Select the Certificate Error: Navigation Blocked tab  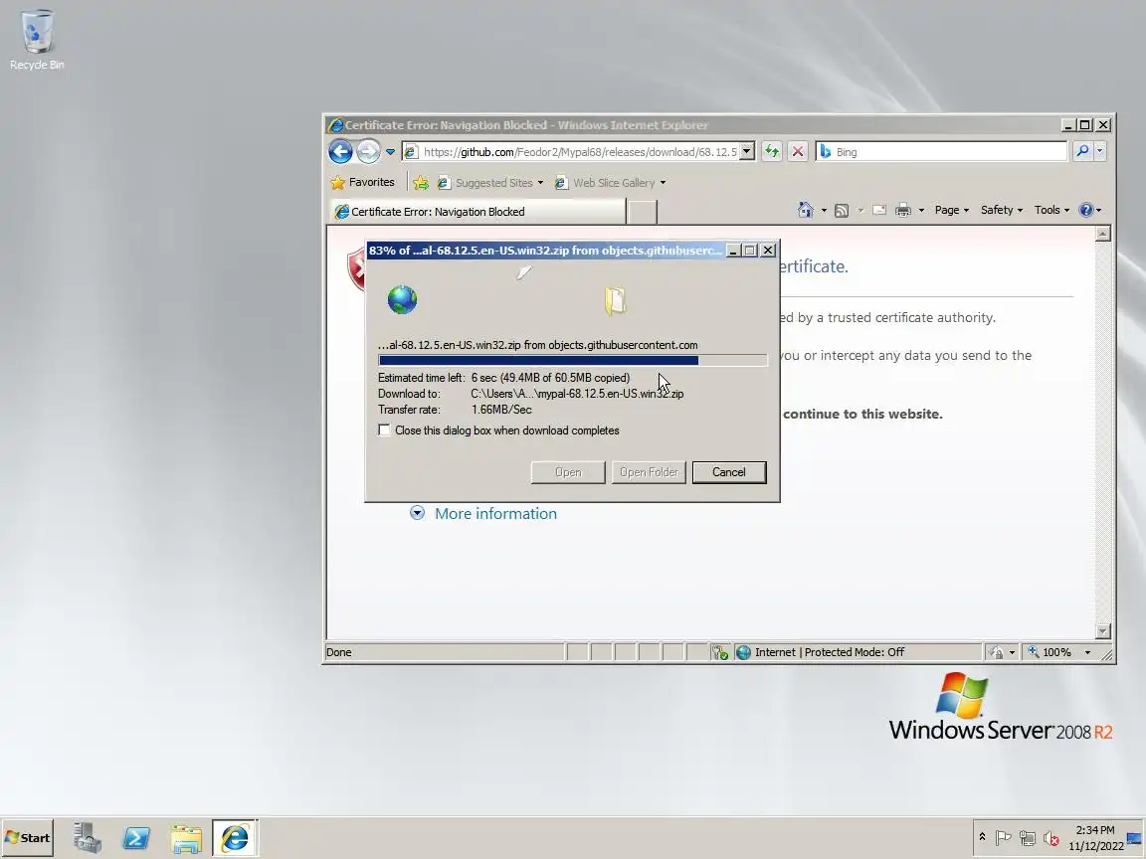pyautogui.click(x=477, y=212)
